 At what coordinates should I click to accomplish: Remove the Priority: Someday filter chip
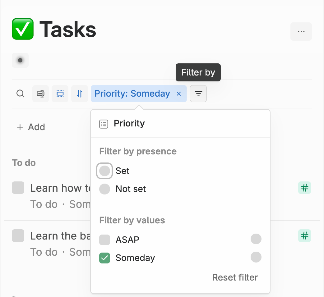pyautogui.click(x=179, y=94)
